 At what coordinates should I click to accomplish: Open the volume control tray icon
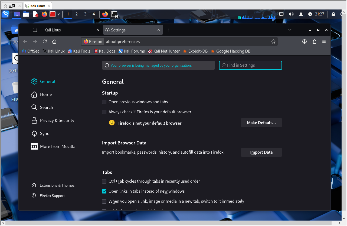pyautogui.click(x=291, y=14)
